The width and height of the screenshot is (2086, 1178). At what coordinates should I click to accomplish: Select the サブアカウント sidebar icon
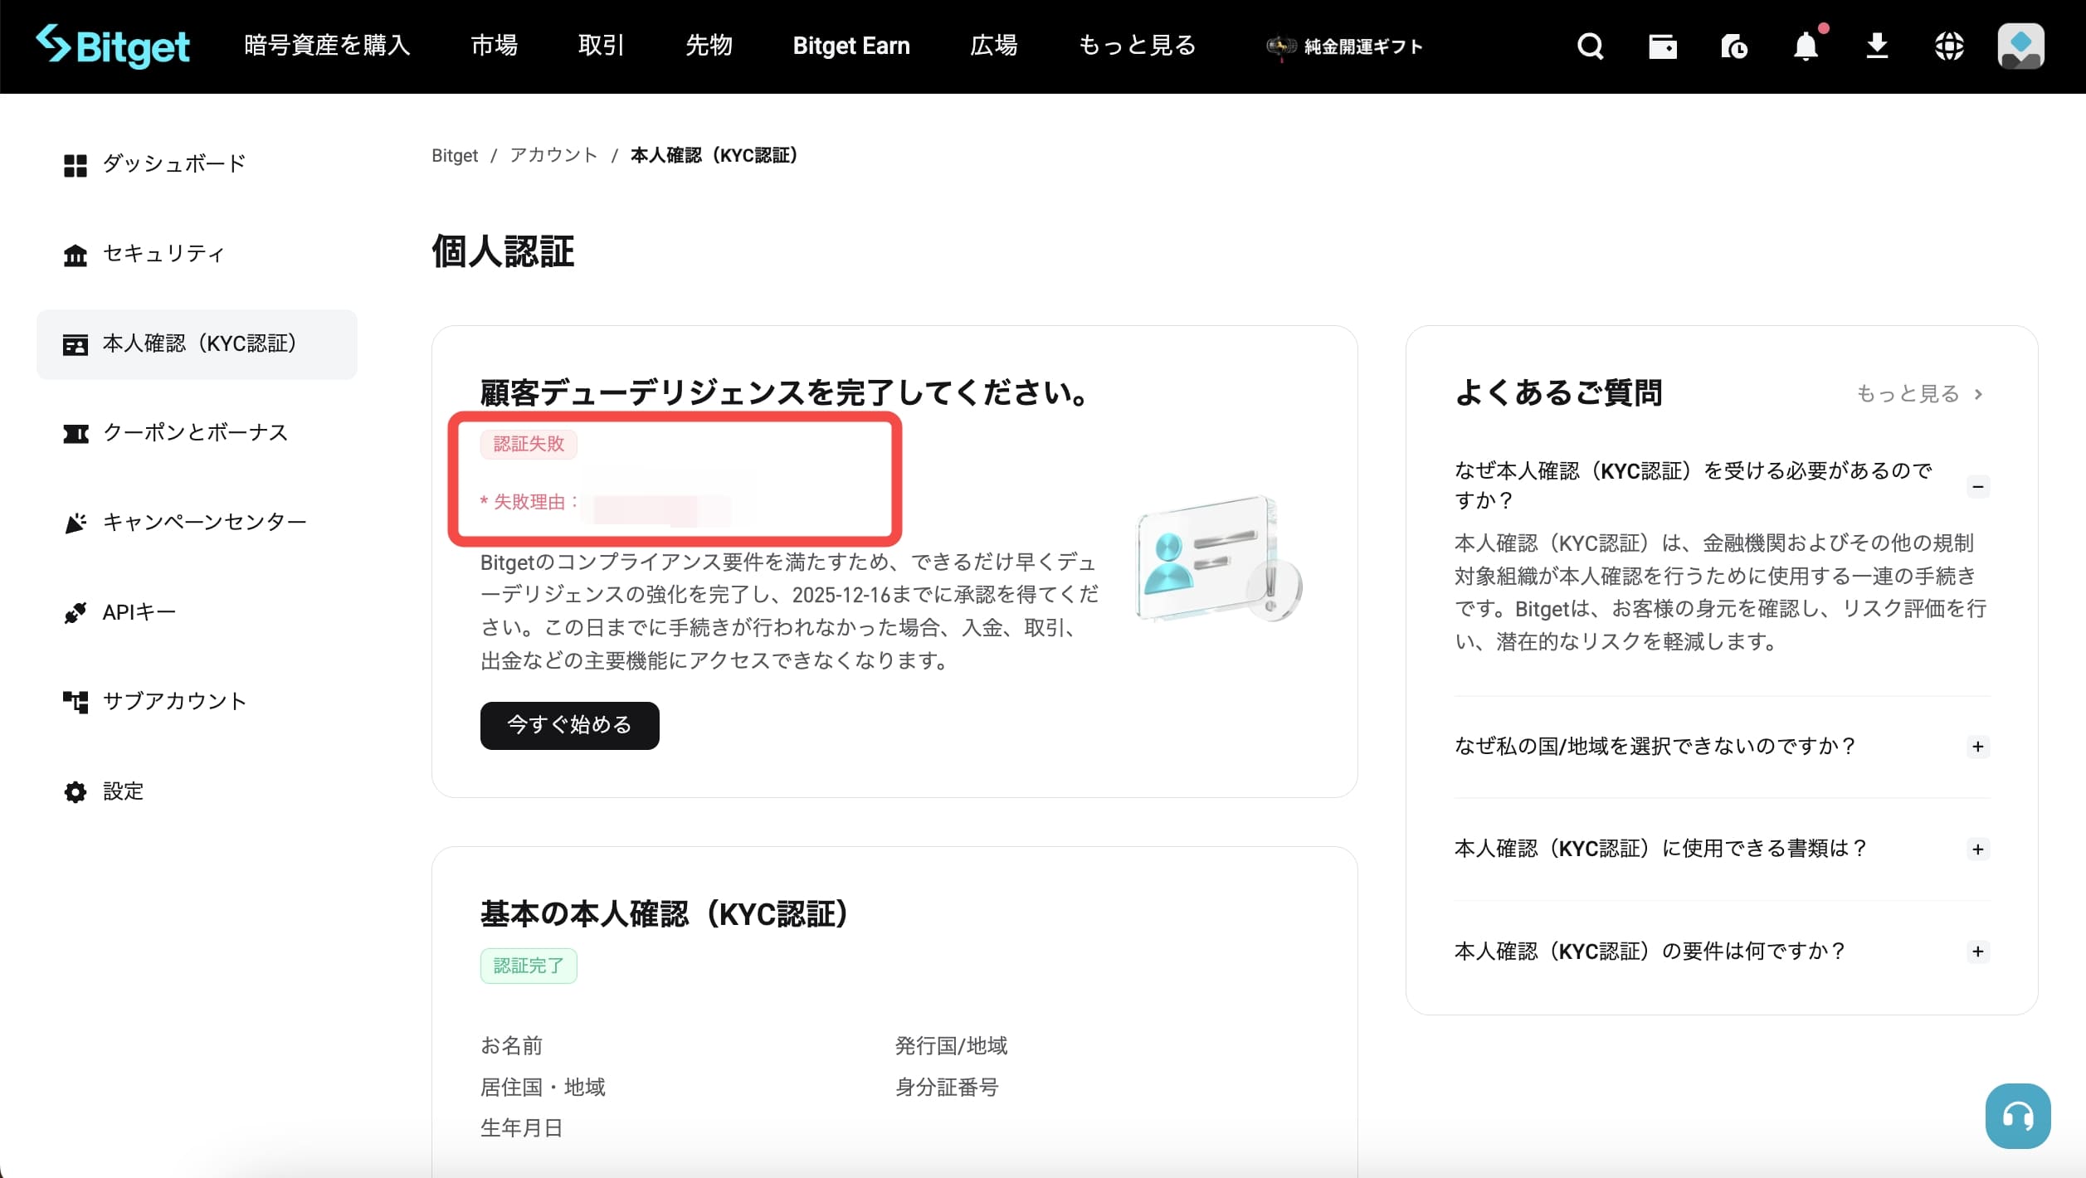click(75, 702)
